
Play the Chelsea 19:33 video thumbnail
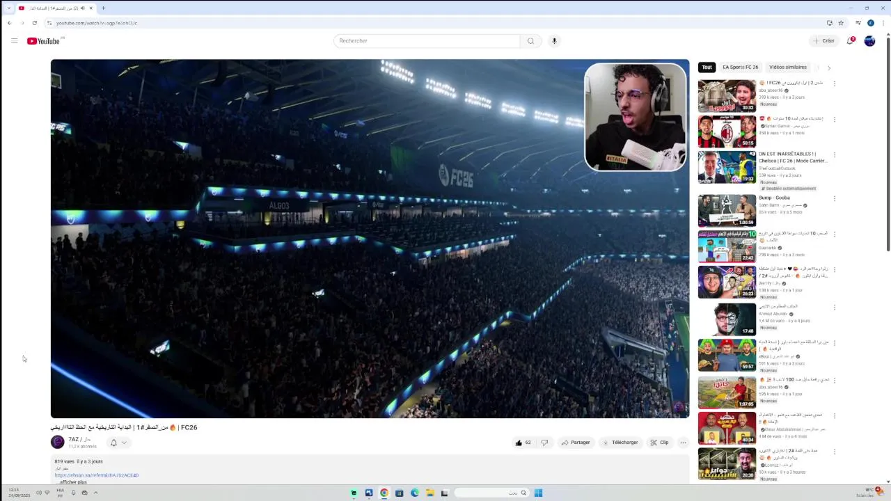click(727, 167)
